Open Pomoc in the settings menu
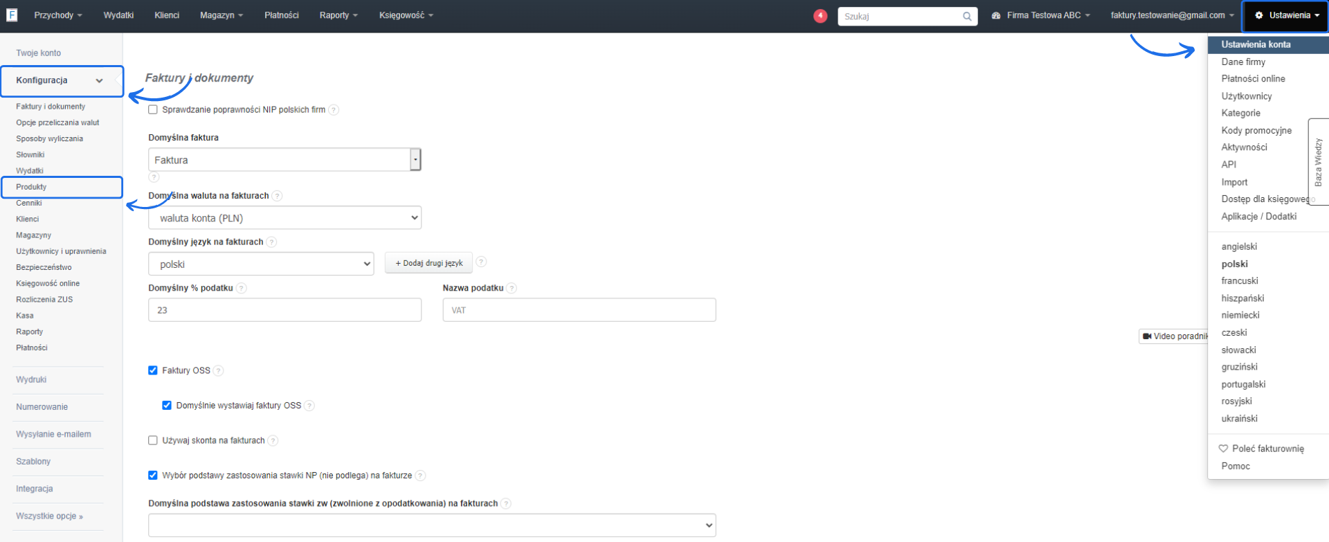1329x542 pixels. pos(1236,467)
